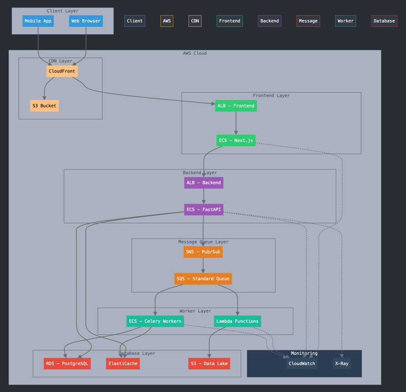Click the X-Ray monitoring node
Viewport: 406px width, 392px height.
pyautogui.click(x=342, y=363)
